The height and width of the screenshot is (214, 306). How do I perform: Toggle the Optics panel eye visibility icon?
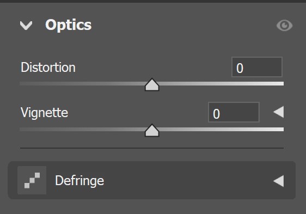(284, 26)
